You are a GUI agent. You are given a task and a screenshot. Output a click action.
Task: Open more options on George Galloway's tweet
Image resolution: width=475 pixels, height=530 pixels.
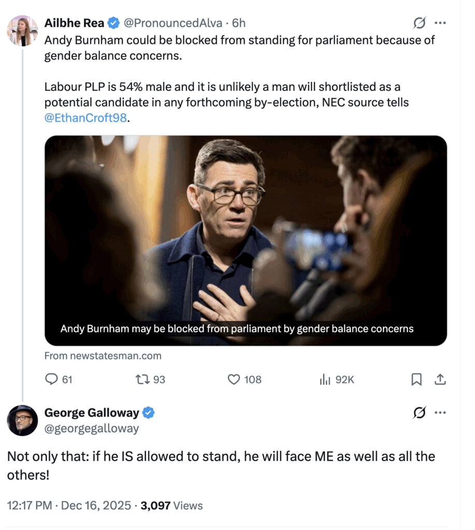440,413
